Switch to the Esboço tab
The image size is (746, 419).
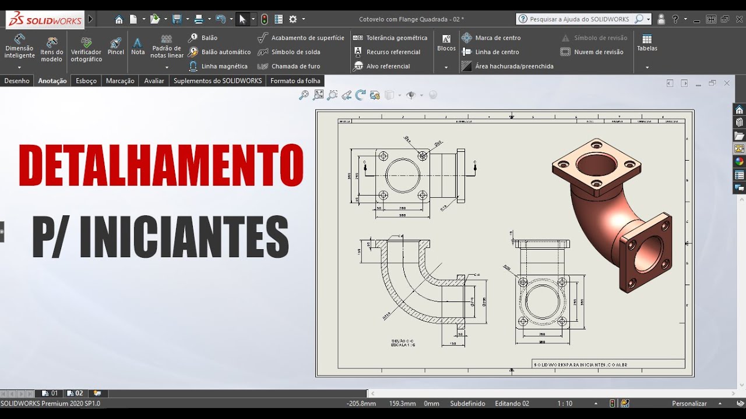86,81
